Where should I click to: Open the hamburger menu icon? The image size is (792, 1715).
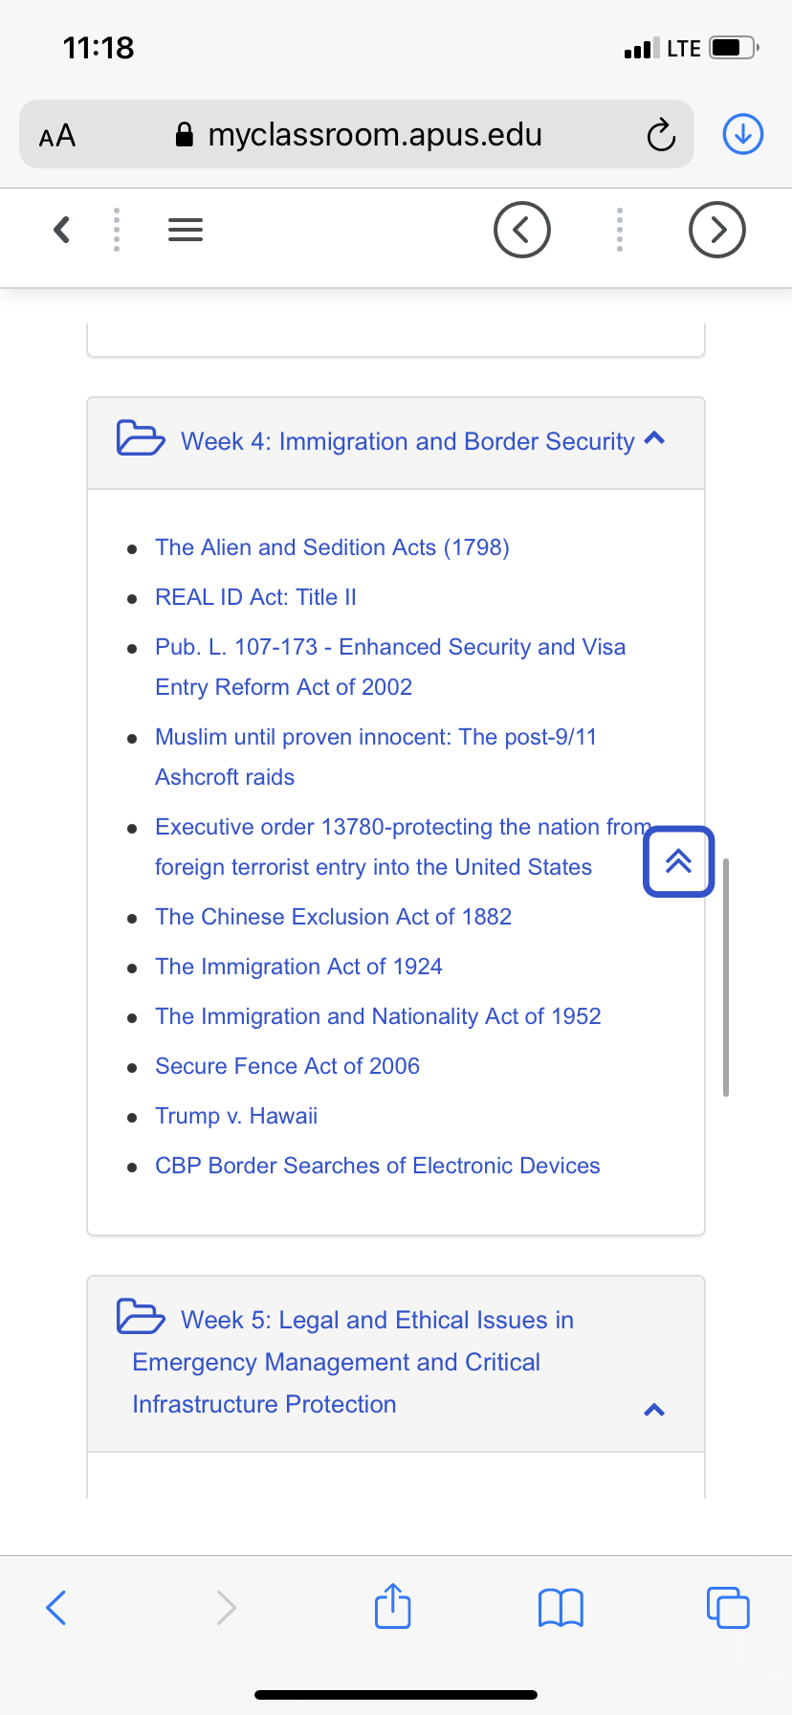(186, 230)
